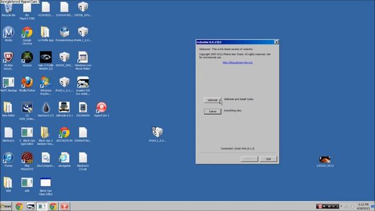Open the Jailbreak 6.0.1 icon
Viewport: 375px width, 211px height.
(x=64, y=109)
